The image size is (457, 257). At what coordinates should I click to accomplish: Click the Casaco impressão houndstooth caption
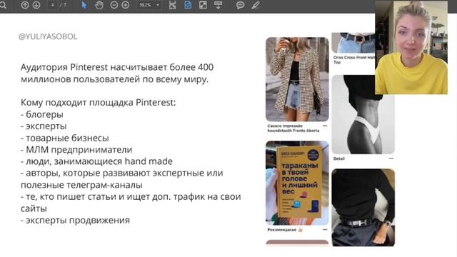coord(293,128)
